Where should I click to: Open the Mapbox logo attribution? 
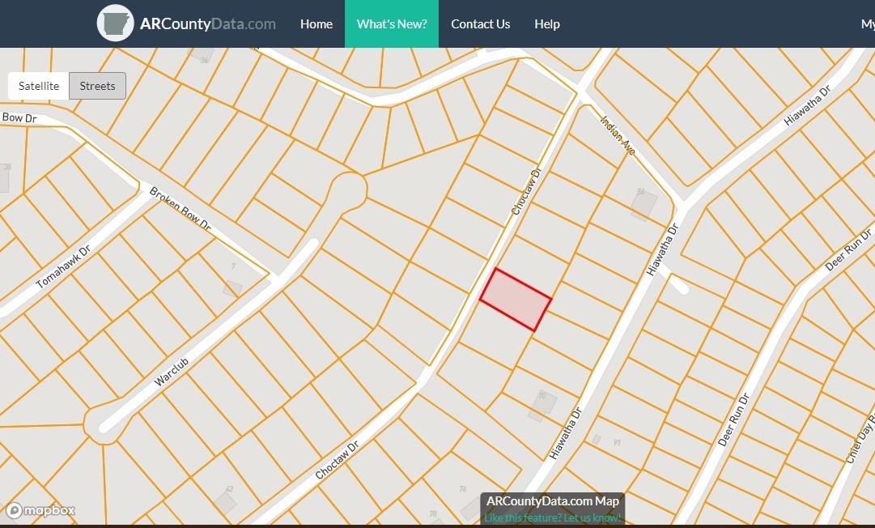40,510
